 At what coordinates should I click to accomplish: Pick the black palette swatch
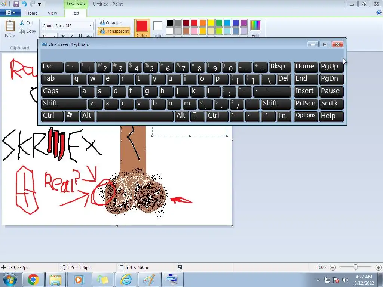[170, 23]
